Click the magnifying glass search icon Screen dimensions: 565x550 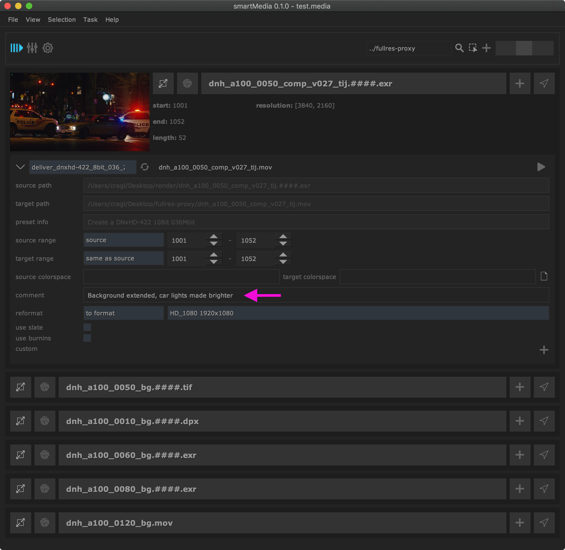pos(459,48)
